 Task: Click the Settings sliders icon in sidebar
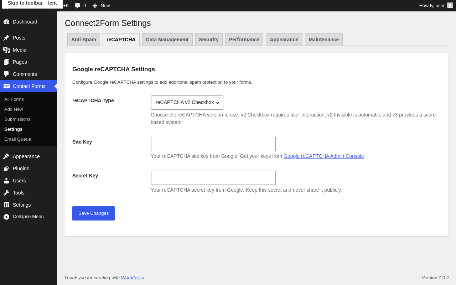(6, 205)
